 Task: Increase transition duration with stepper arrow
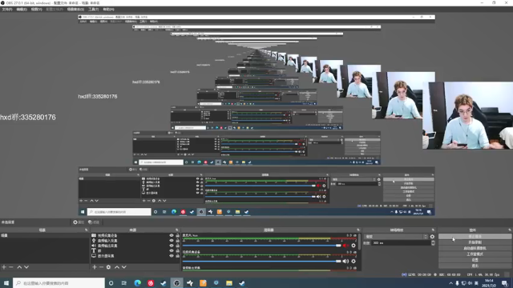(433, 242)
